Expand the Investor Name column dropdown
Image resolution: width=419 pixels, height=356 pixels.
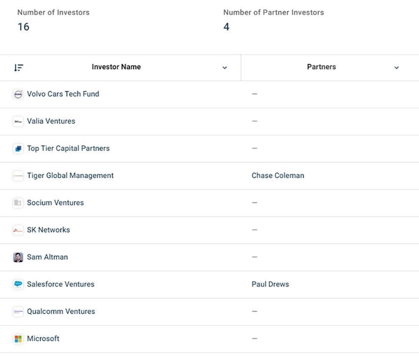click(225, 68)
